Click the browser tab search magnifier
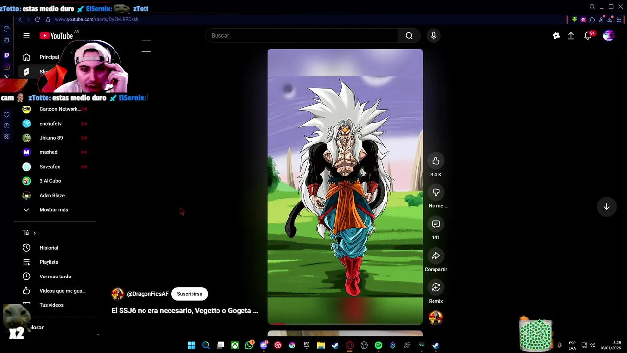This screenshot has width=627, height=353. (x=592, y=7)
